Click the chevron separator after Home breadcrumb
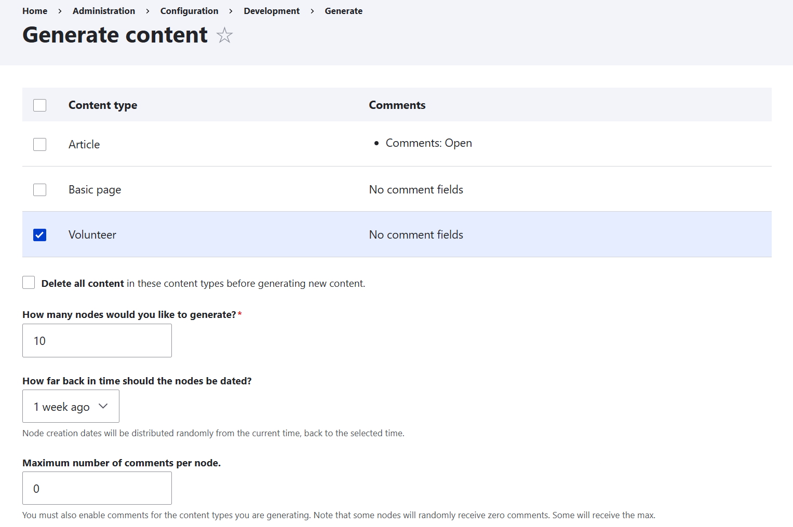Viewport: 793px width, 527px height. coord(59,10)
